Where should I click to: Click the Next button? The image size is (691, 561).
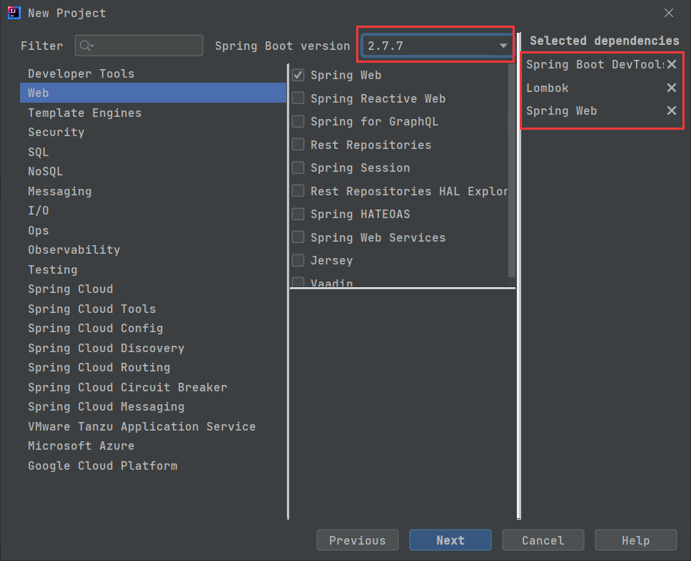(450, 540)
